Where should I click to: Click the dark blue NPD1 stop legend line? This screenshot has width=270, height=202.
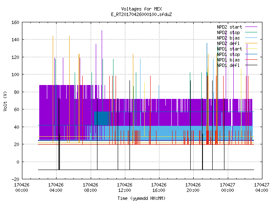coord(251,54)
